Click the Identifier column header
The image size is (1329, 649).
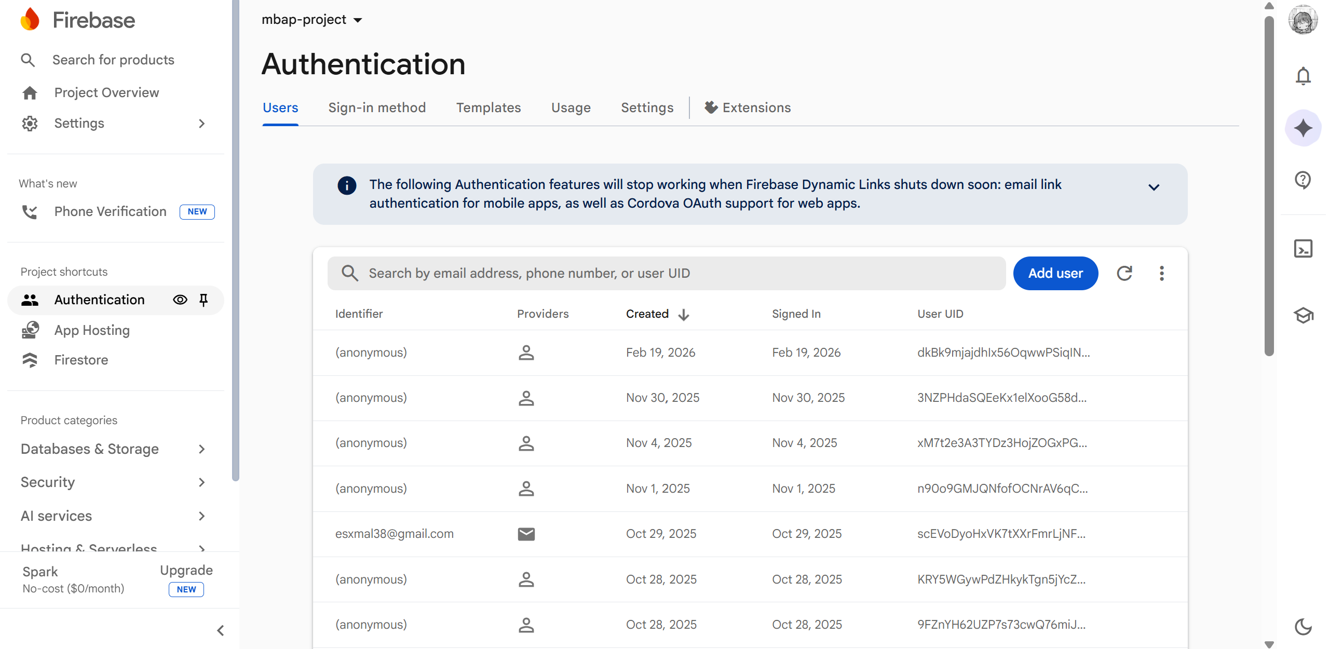359,314
